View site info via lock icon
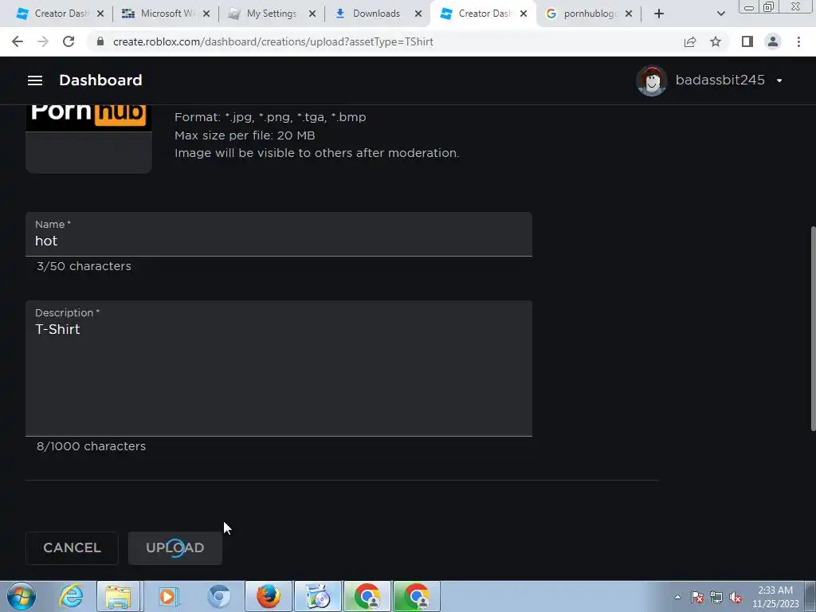This screenshot has height=612, width=816. [100, 41]
